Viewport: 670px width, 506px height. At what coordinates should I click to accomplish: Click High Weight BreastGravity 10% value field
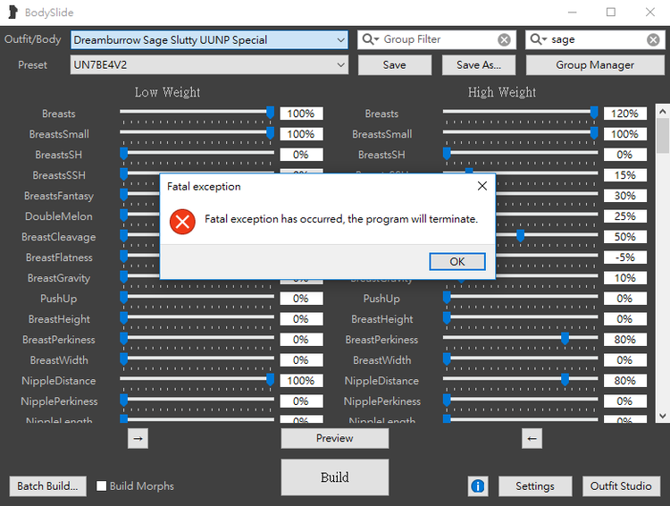[624, 278]
